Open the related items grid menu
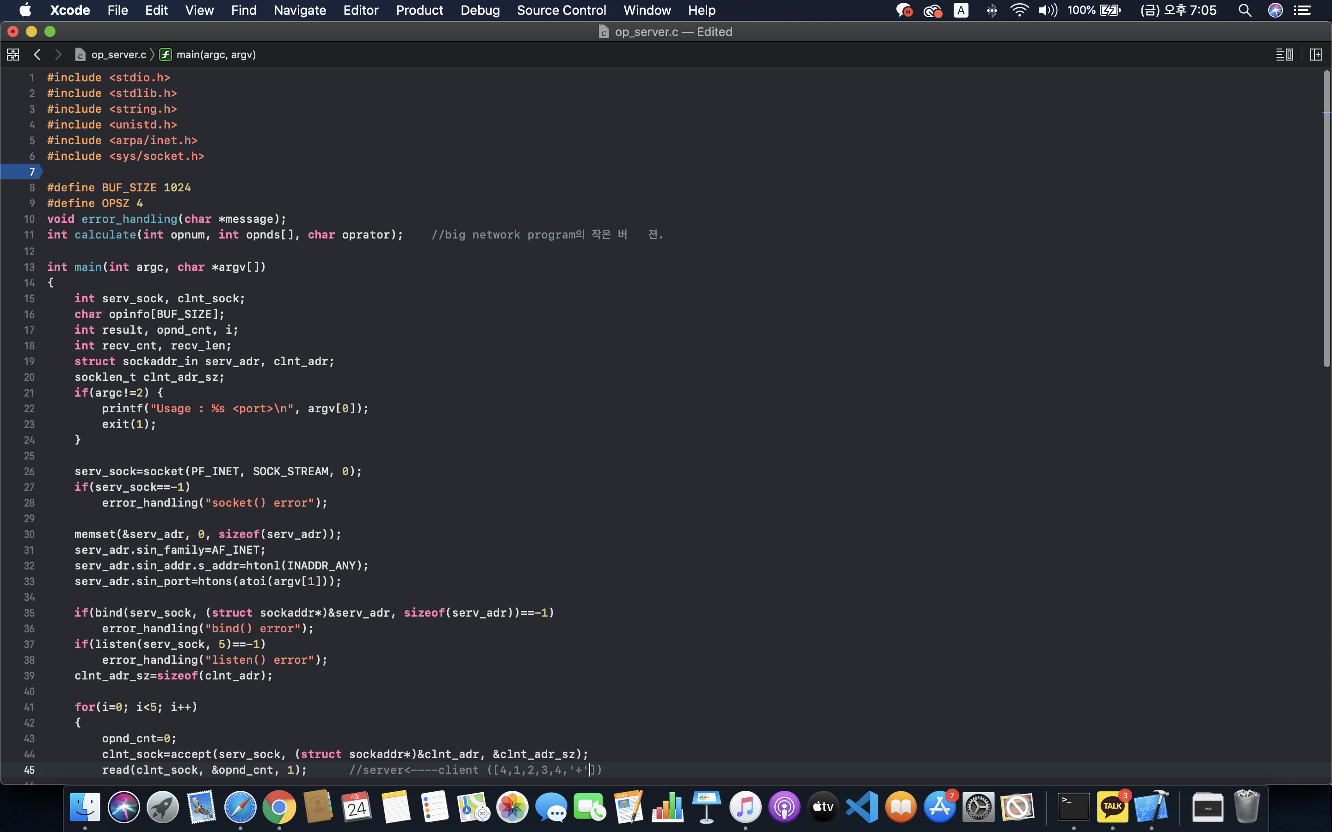This screenshot has width=1332, height=832. pyautogui.click(x=12, y=55)
